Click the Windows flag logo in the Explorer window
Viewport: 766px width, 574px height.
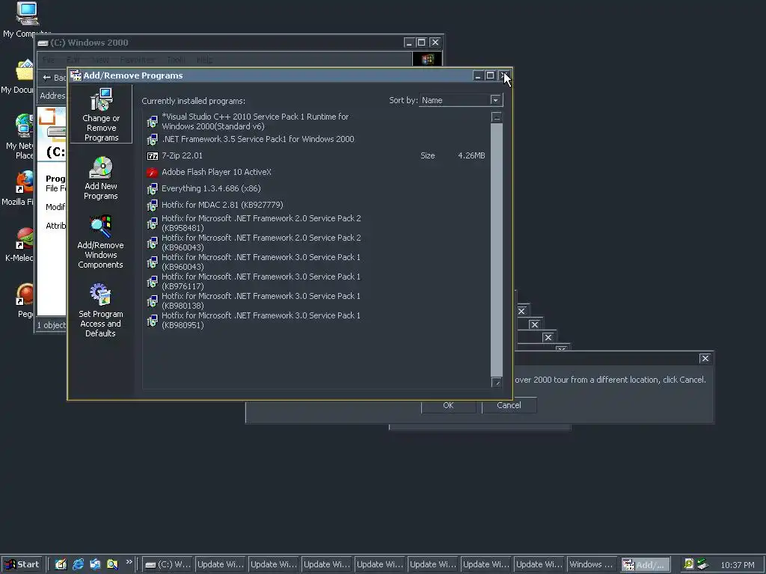click(427, 59)
